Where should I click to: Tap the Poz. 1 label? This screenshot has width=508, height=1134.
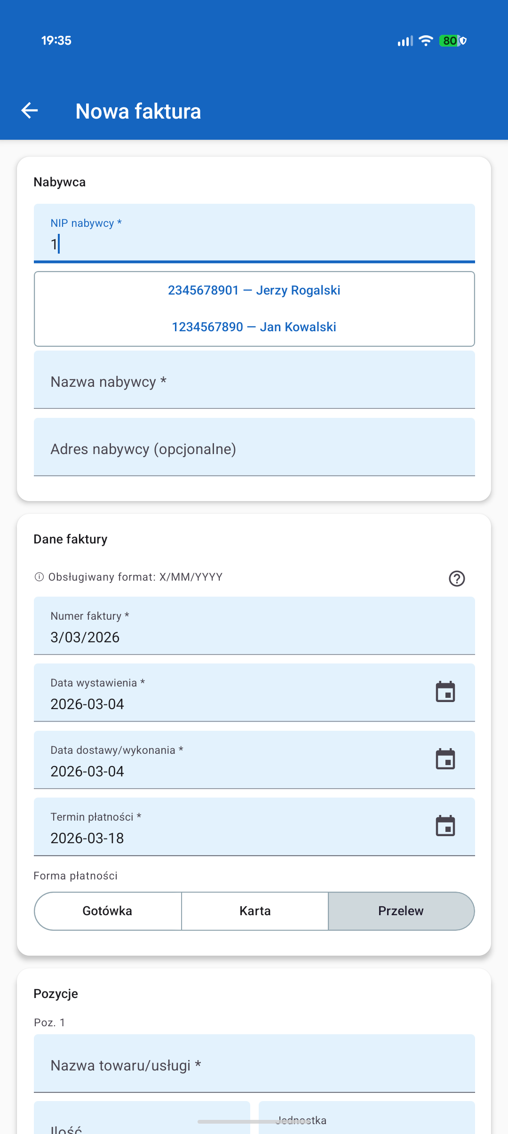pyautogui.click(x=49, y=1022)
